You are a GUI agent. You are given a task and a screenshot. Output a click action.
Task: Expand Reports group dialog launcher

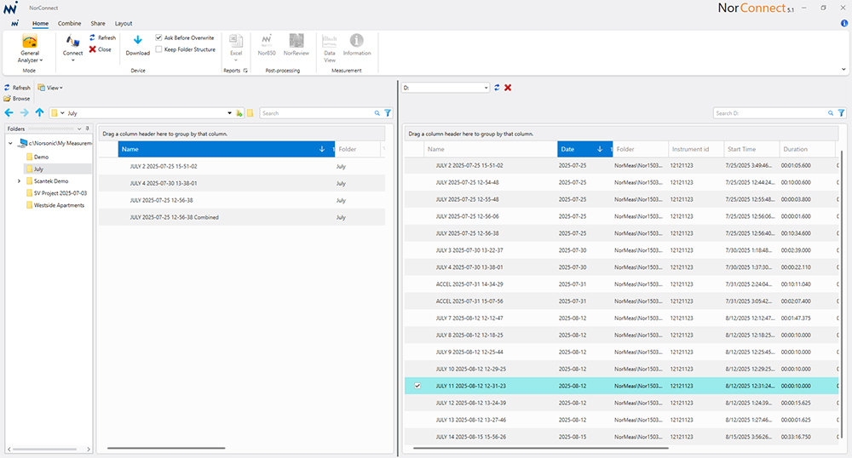245,71
